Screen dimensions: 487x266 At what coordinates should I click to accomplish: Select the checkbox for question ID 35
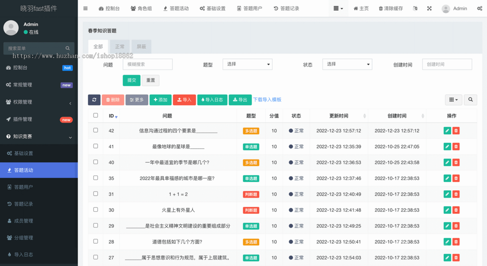click(x=95, y=178)
